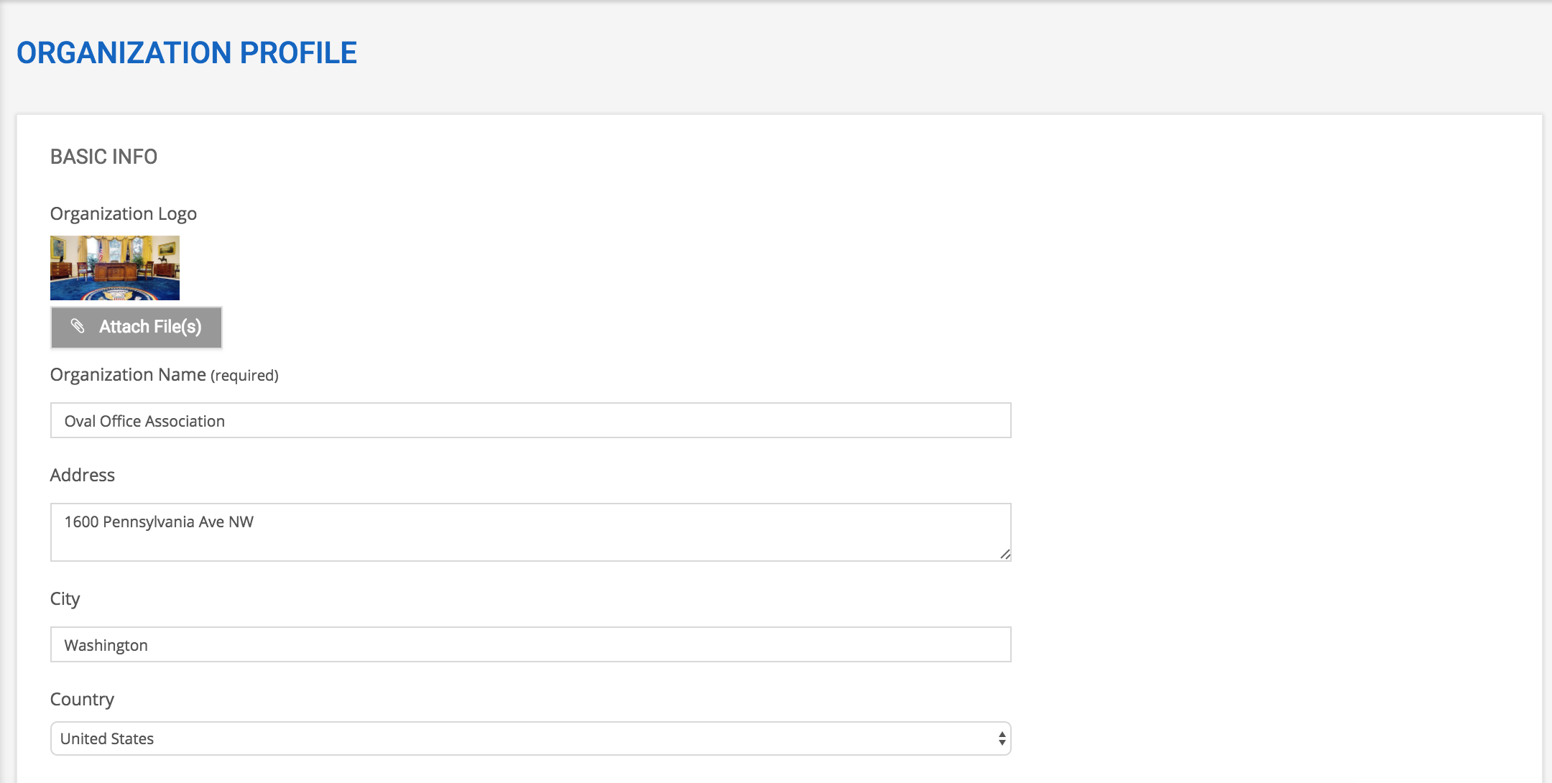
Task: Click the City field label
Action: pos(65,599)
